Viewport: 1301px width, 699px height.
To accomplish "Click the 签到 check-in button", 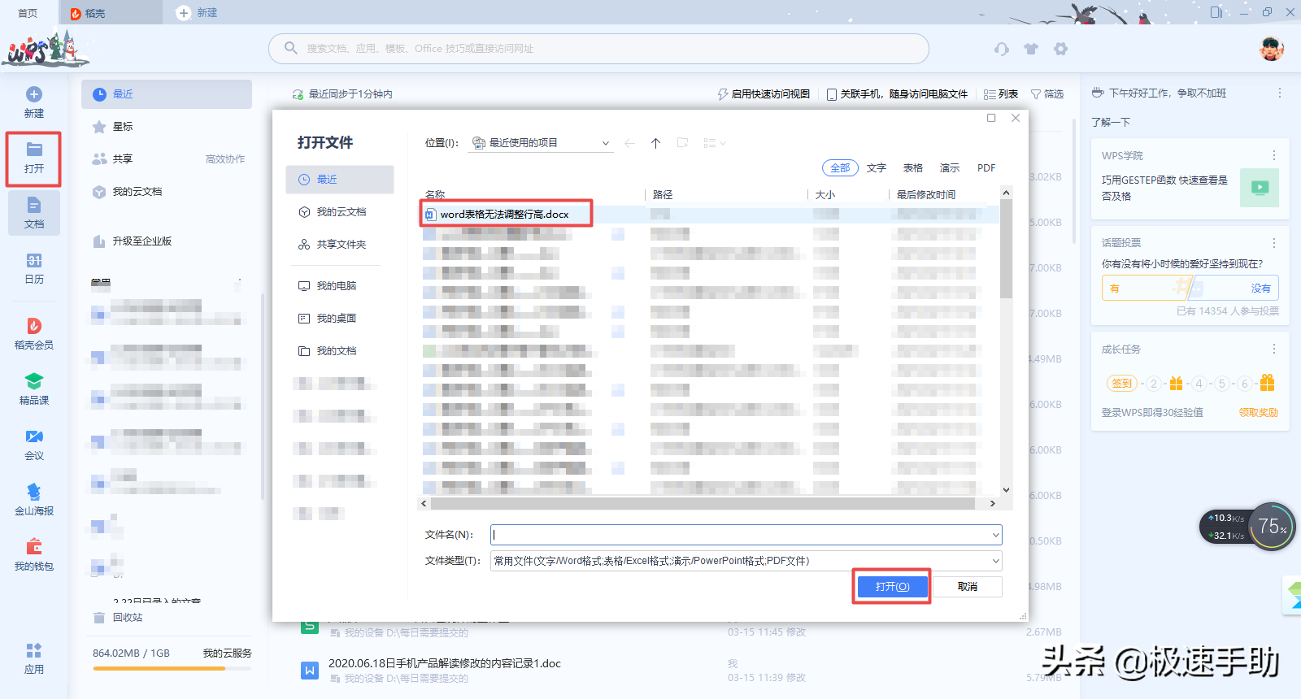I will click(x=1121, y=384).
